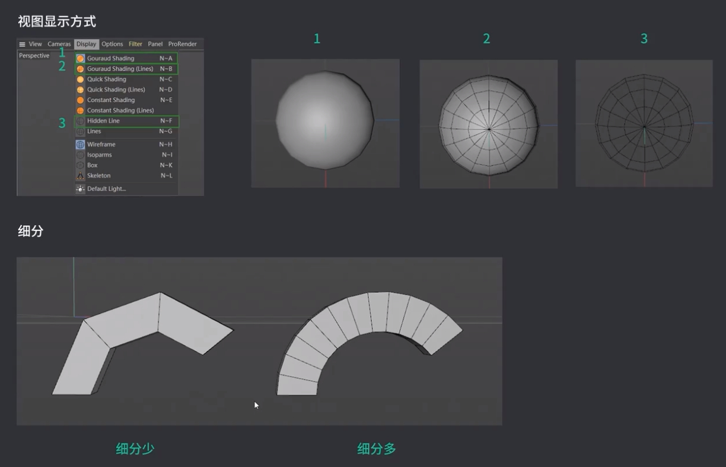The image size is (726, 467).
Task: Open the Panel menu
Action: click(155, 44)
